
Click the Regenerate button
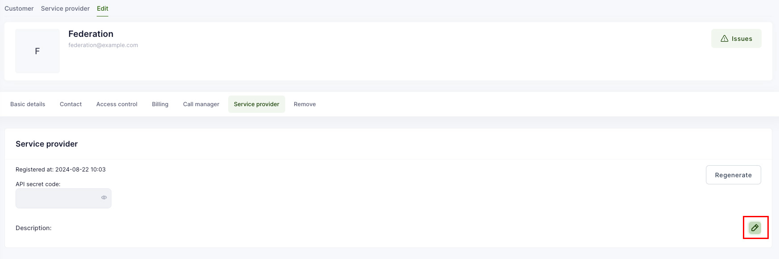pyautogui.click(x=733, y=175)
